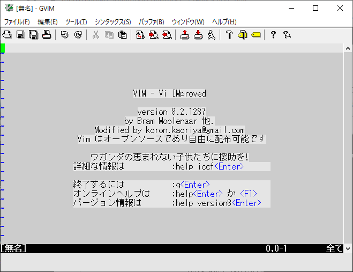Click the scrollbar down arrow

pyautogui.click(x=348, y=249)
